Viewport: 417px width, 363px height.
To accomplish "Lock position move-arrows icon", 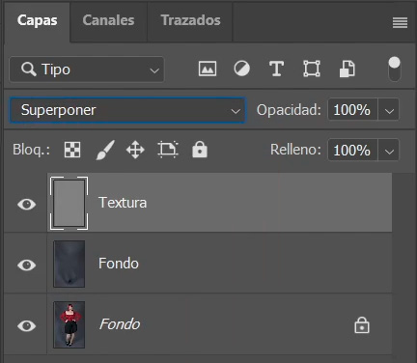I will [135, 150].
